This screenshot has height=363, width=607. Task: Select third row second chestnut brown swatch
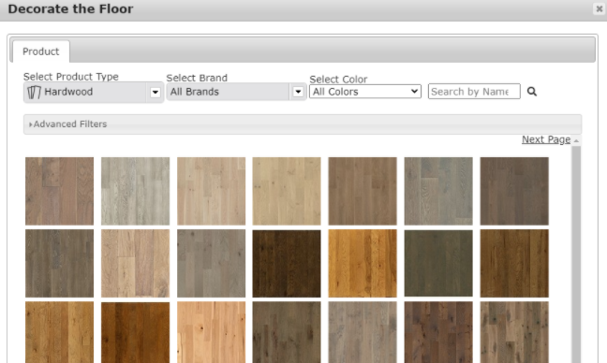(136, 332)
